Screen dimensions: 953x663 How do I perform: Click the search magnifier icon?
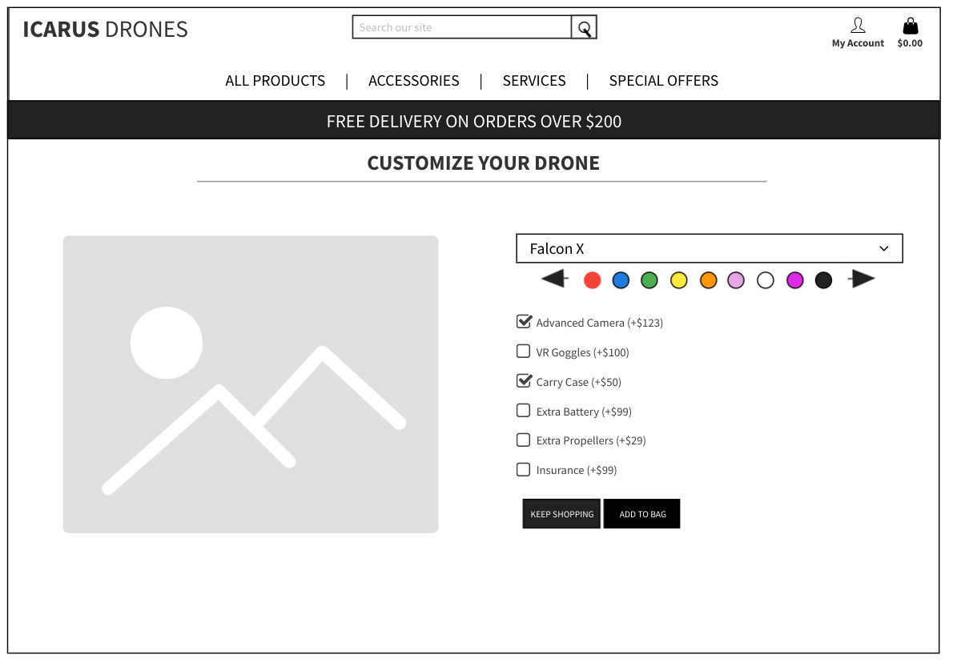(x=584, y=28)
